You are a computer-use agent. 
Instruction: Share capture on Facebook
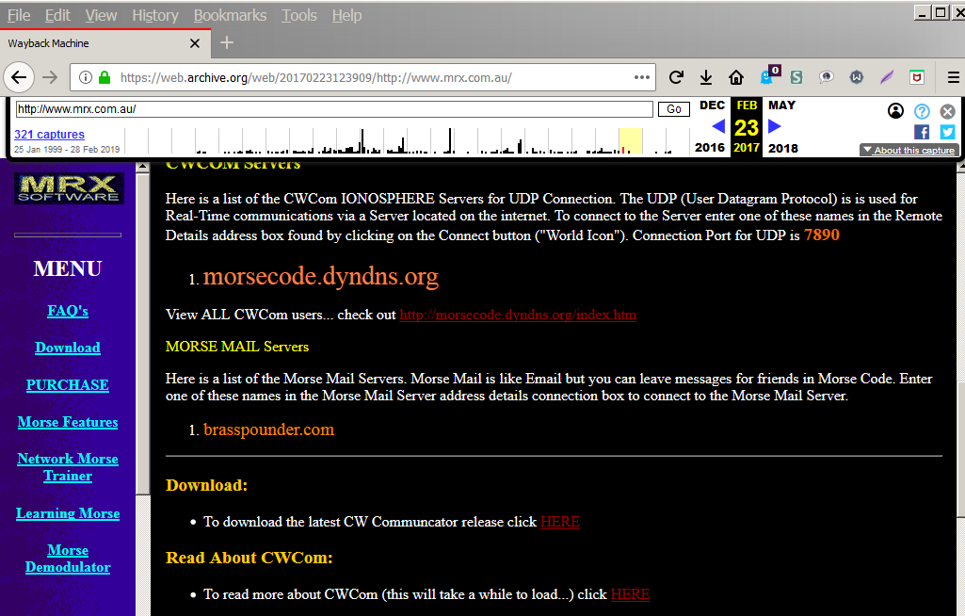tap(922, 132)
